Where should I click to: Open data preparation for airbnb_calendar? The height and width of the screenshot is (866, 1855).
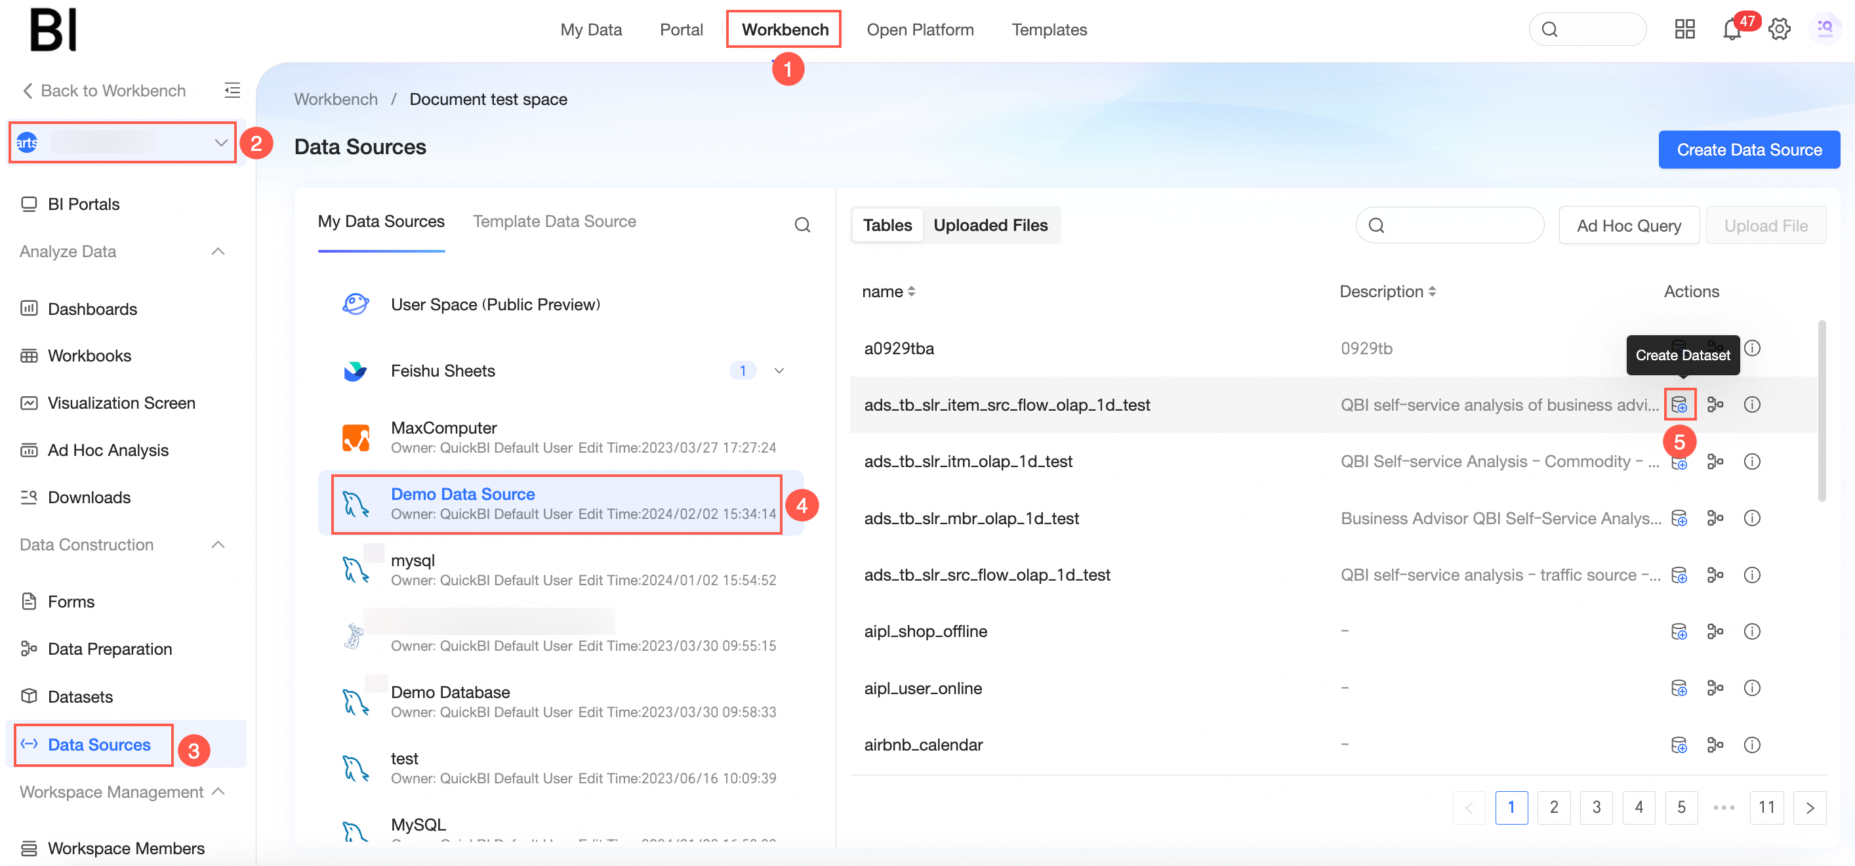(x=1715, y=744)
